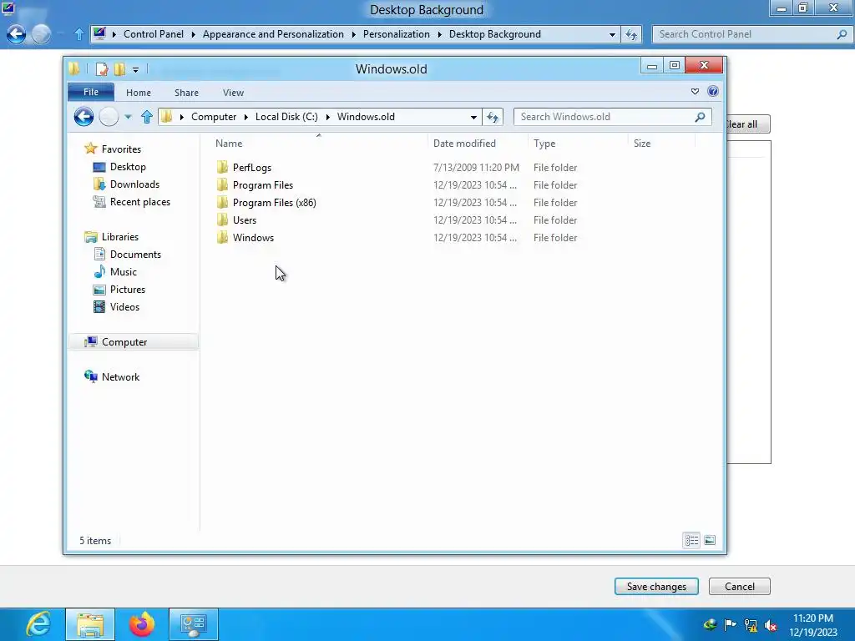Click the New folder quick access icon
The height and width of the screenshot is (641, 855).
click(119, 69)
